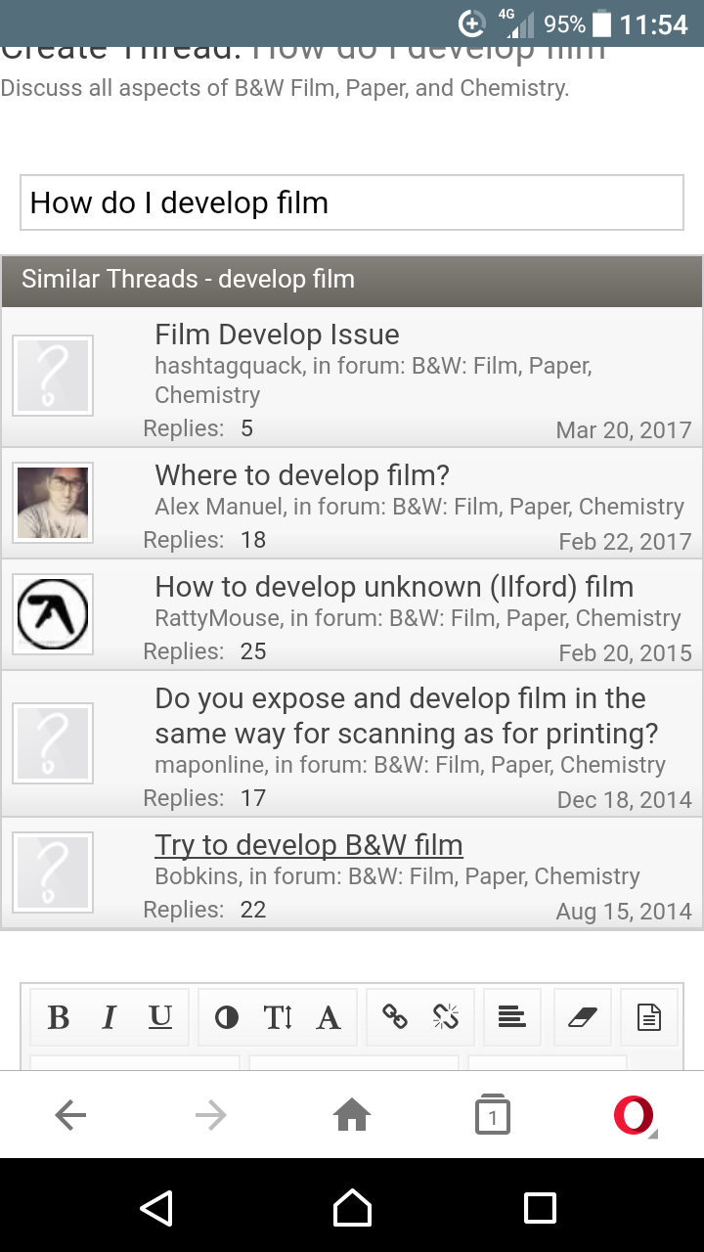This screenshot has height=1252, width=704.
Task: Open "Try to develop B&W film" thread
Action: (309, 845)
